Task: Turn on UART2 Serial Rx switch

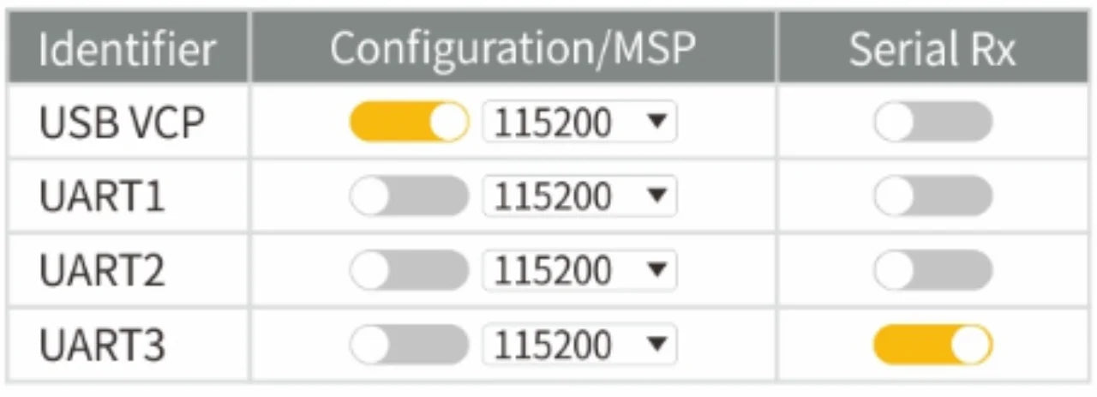Action: pos(932,271)
